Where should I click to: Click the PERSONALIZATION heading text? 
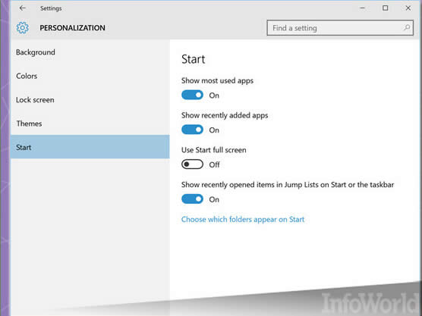72,28
